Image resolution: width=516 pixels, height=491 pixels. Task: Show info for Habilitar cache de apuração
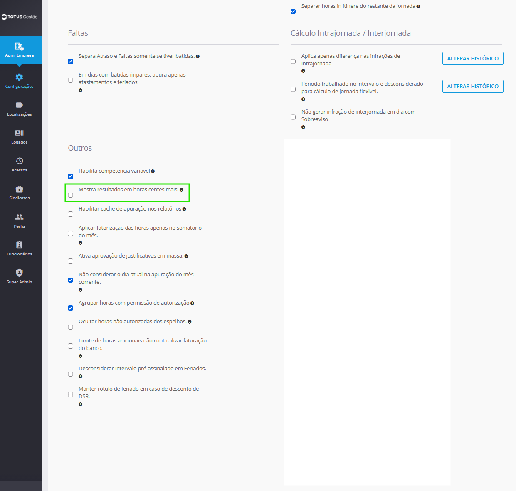tap(184, 209)
